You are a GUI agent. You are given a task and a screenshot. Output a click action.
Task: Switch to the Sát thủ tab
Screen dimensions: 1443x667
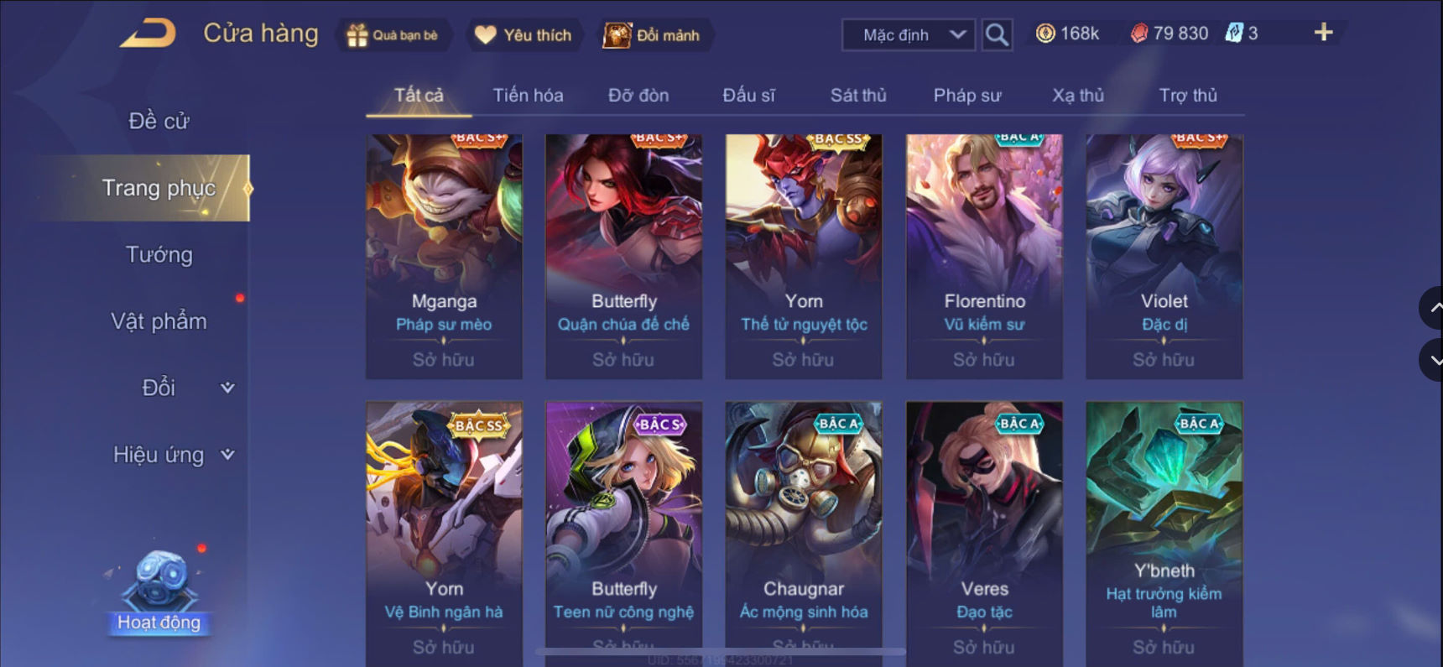(858, 96)
